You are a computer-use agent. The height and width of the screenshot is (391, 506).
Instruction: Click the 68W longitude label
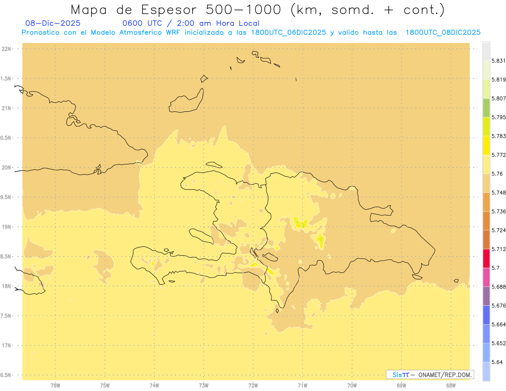451,386
